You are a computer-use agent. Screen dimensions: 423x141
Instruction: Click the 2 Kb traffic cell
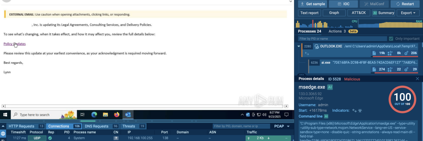tap(268, 138)
